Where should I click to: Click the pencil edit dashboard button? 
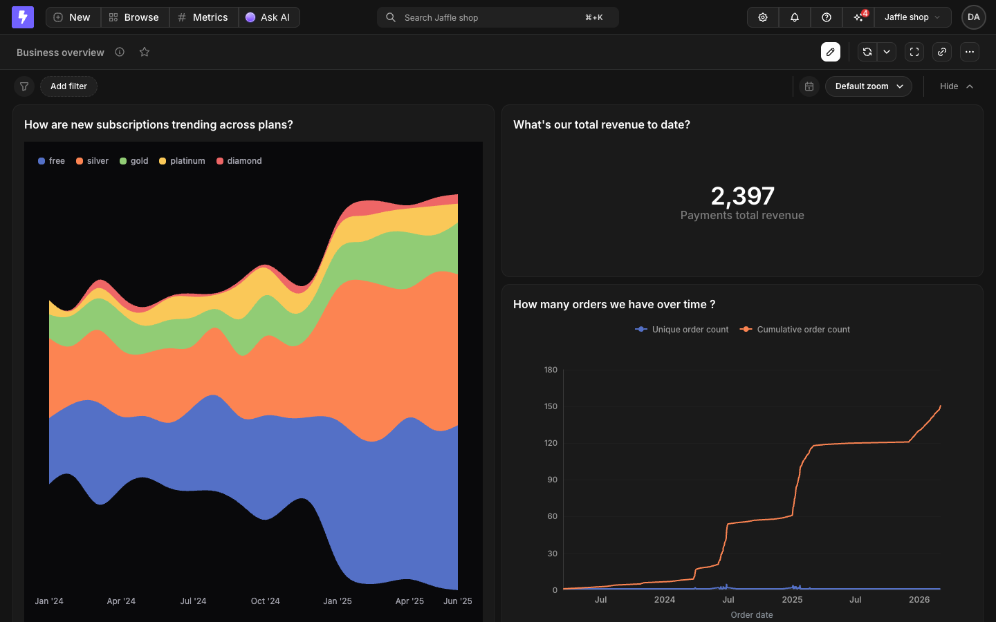831,52
